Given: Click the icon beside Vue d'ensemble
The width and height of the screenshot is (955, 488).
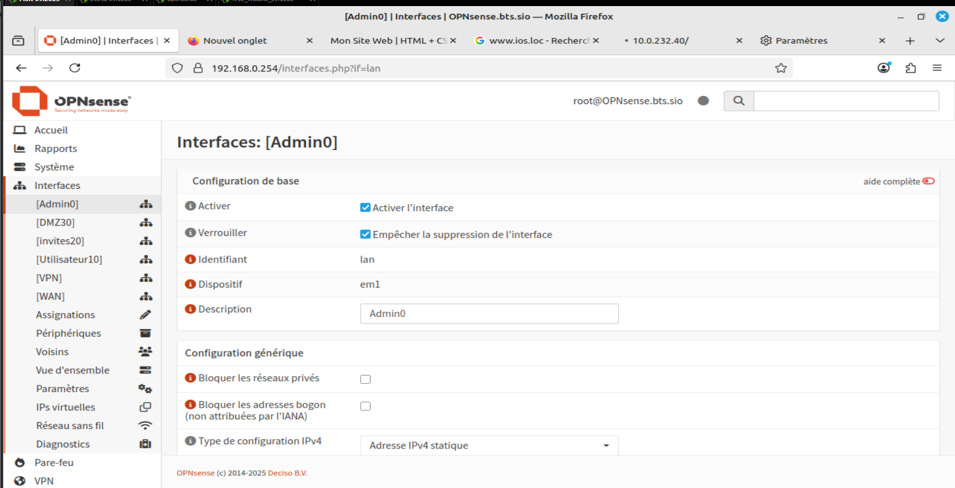Looking at the screenshot, I should pyautogui.click(x=145, y=370).
